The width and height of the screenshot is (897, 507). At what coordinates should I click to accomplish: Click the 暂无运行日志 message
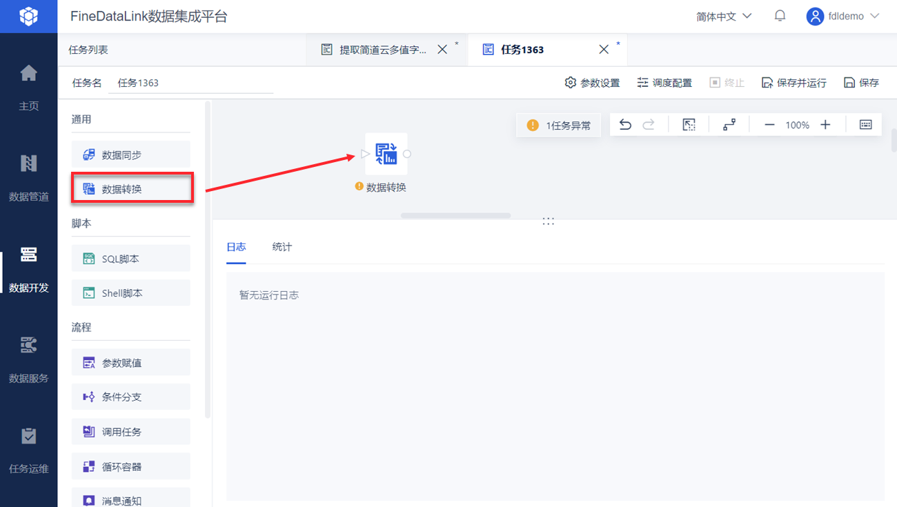pos(269,295)
